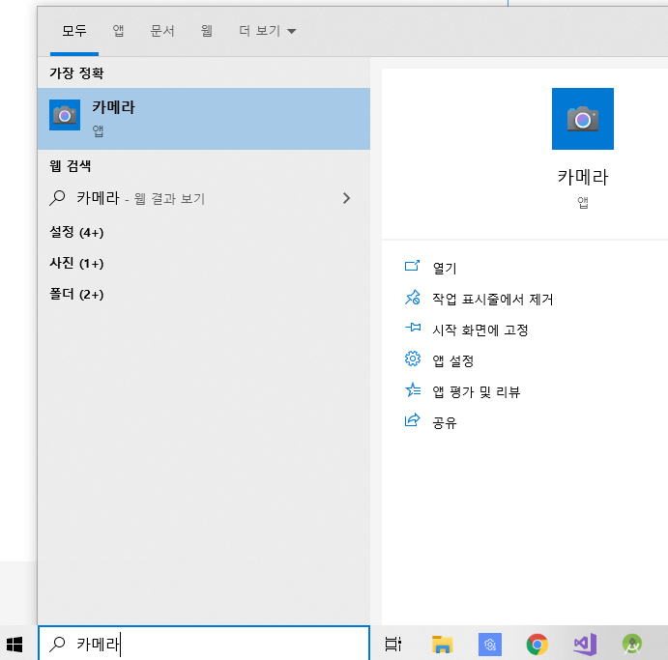668x660 pixels.
Task: Select 작업 표시줄에서 제거
Action: (x=492, y=299)
